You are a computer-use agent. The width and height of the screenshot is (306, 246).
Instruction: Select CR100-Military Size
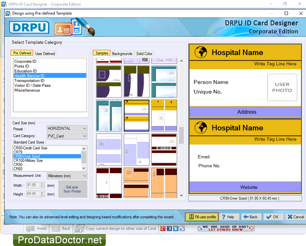[x=47, y=160]
